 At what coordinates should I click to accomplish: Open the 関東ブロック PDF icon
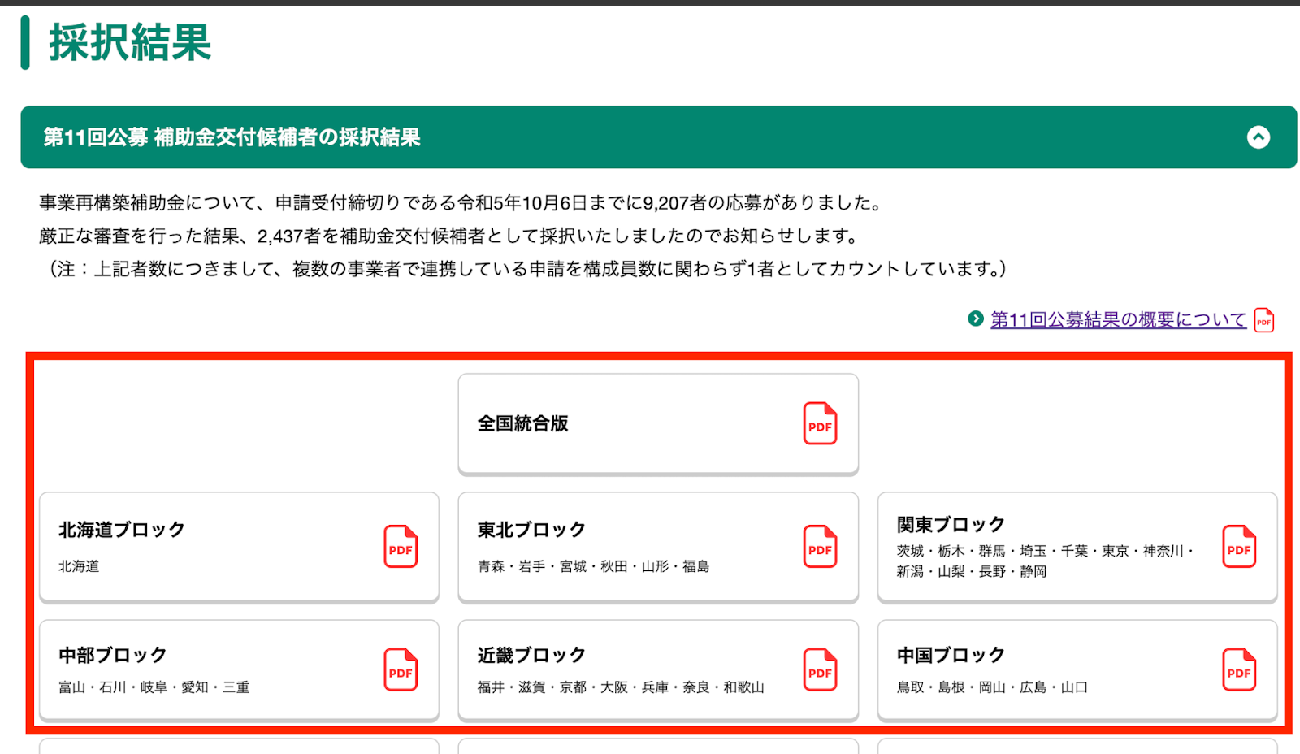[x=1239, y=546]
